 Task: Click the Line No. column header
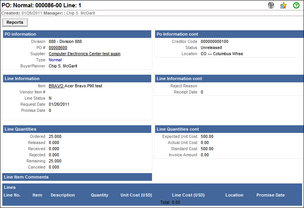(x=12, y=195)
